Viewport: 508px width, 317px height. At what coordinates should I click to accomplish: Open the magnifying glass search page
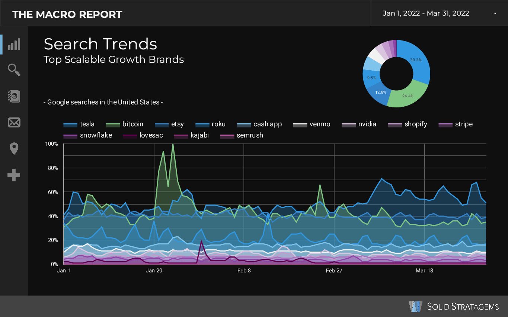tap(14, 70)
